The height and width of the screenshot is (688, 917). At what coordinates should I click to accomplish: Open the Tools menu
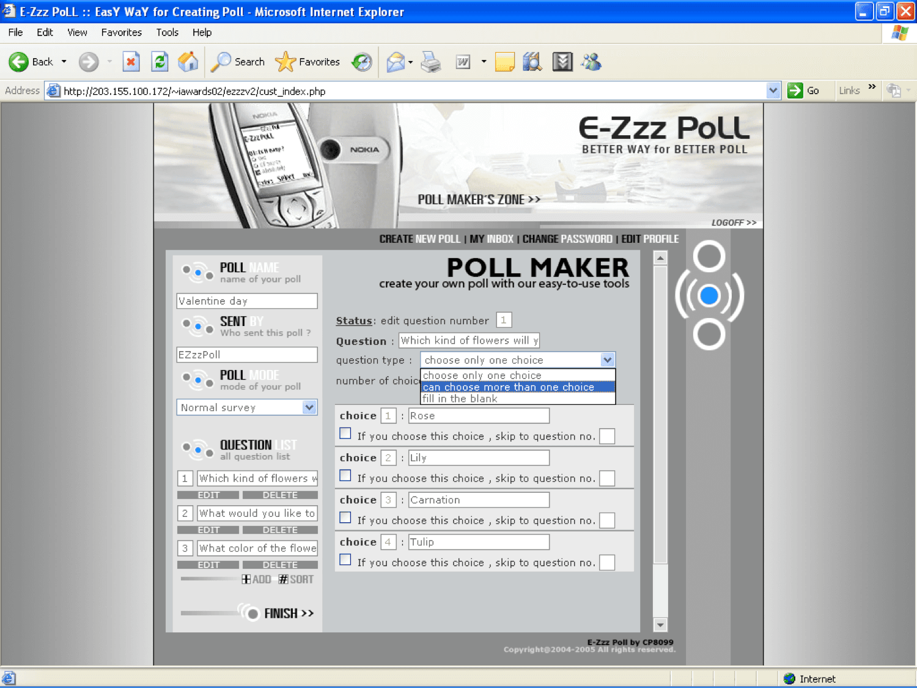[167, 32]
